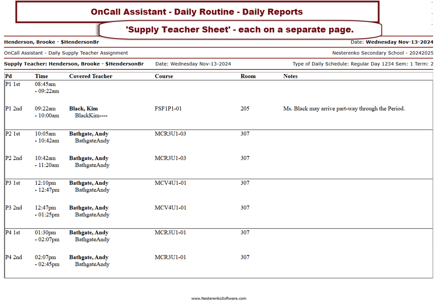This screenshot has height=303, width=434.
Task: Select course code FSF1P1-01
Action: pyautogui.click(x=168, y=109)
